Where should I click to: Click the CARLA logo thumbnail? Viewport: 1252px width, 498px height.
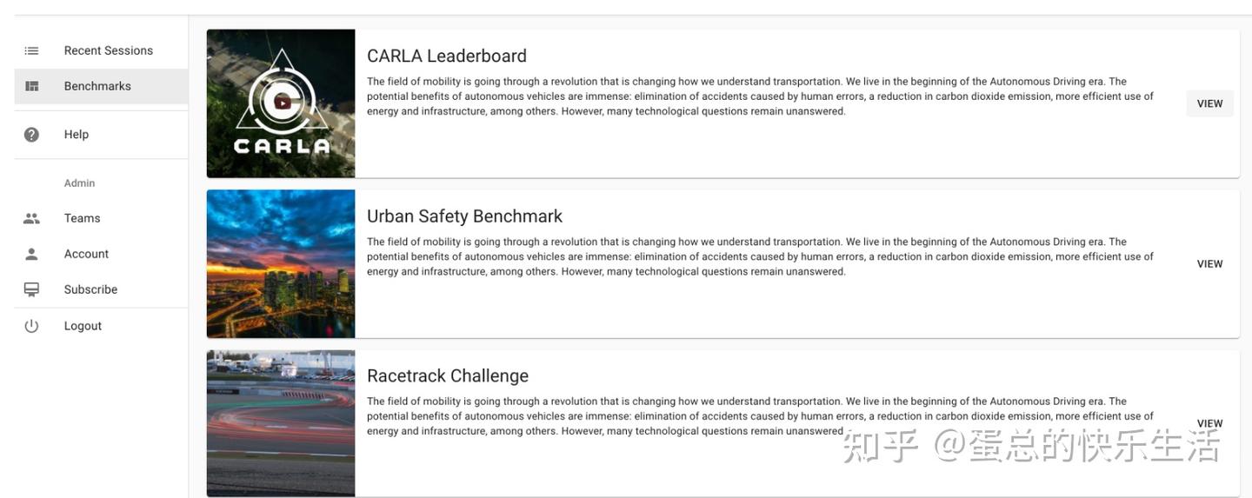281,103
